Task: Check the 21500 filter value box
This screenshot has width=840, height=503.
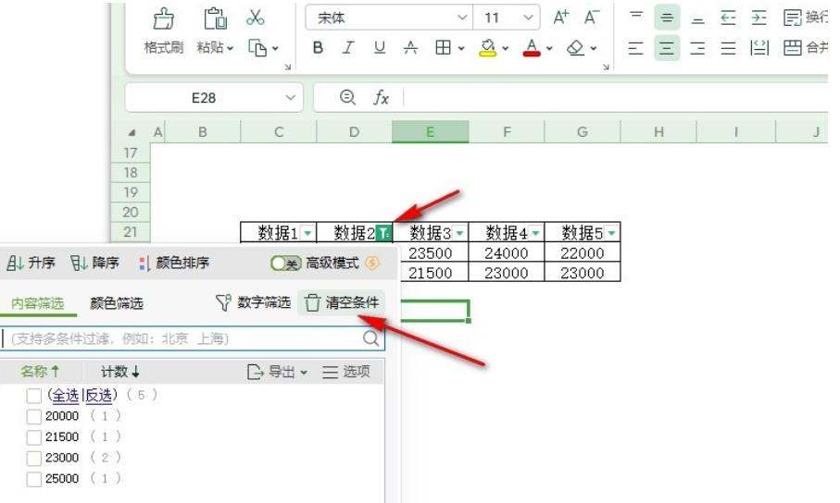Action: tap(33, 437)
